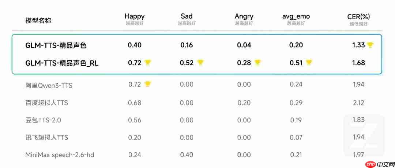Click the 讯飞超拟人TTS row label
The height and width of the screenshot is (168, 395).
pos(47,137)
